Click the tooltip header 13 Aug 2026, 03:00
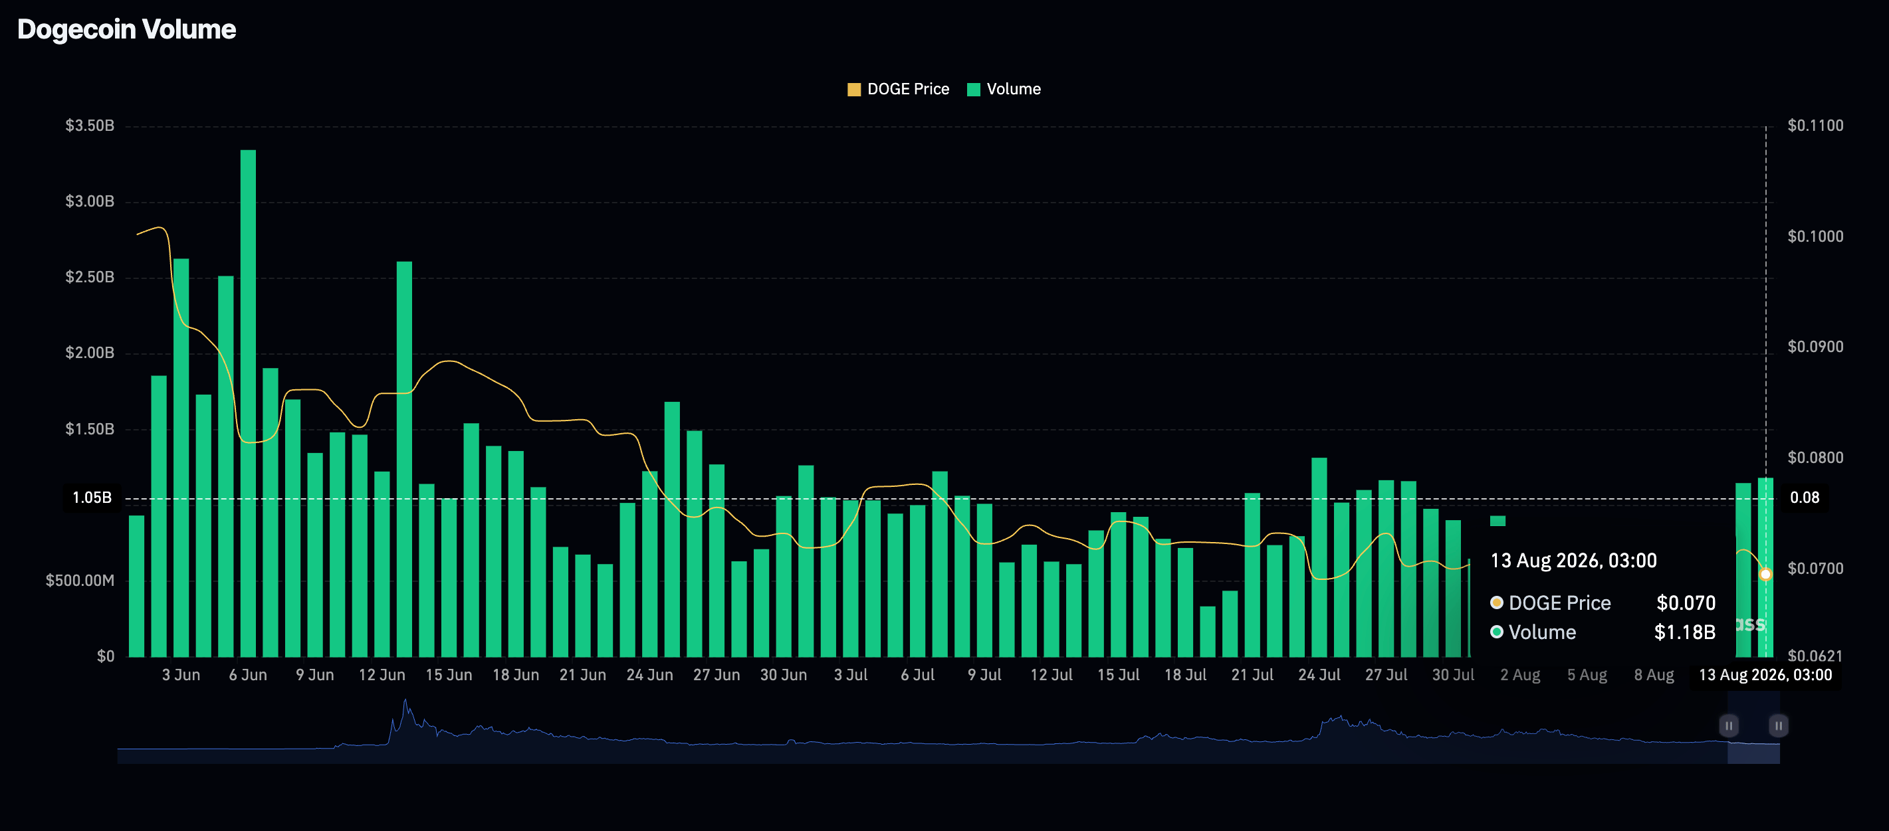This screenshot has width=1889, height=831. coord(1573,561)
